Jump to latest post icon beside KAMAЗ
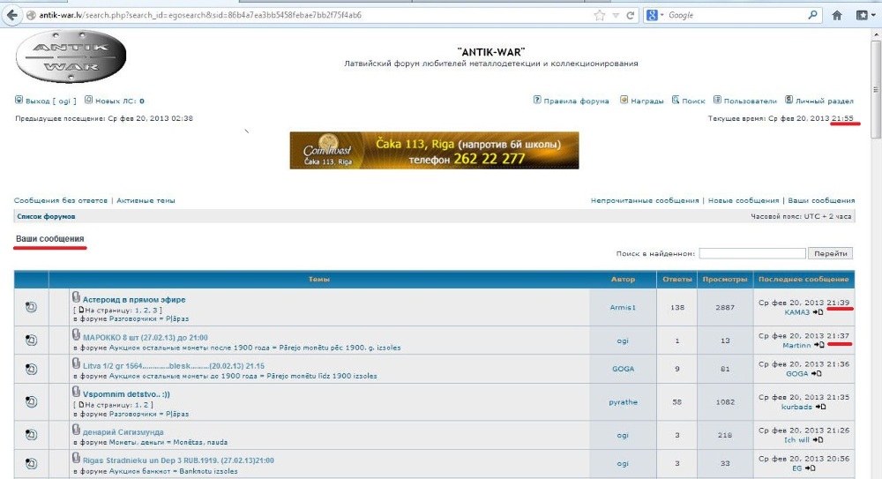 click(x=818, y=312)
